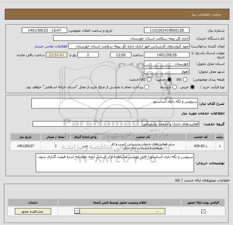Click the quantity cell showing 2 in services table

pos(56,146)
